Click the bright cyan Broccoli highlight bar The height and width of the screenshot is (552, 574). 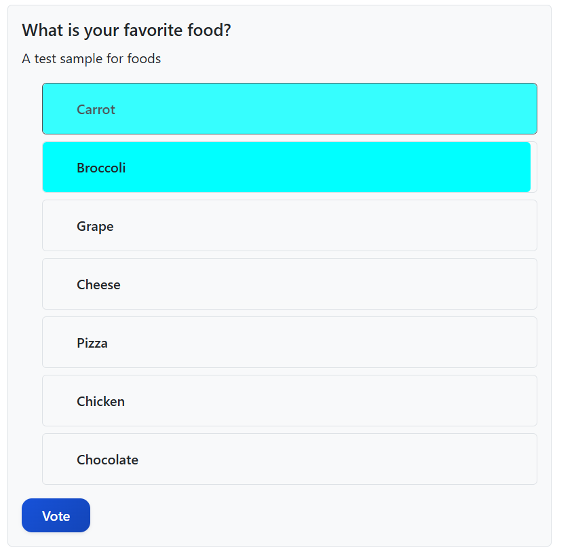[x=339, y=167]
